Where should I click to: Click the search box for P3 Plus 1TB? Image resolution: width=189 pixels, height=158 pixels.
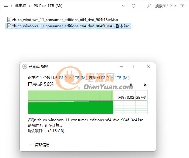click(x=165, y=6)
